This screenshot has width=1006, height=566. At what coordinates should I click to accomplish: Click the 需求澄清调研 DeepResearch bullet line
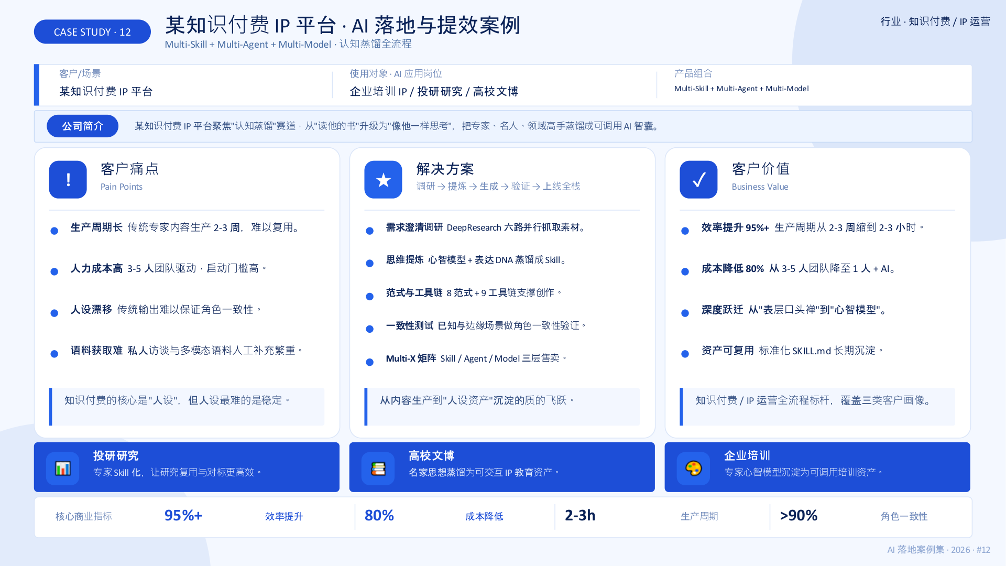coord(486,227)
